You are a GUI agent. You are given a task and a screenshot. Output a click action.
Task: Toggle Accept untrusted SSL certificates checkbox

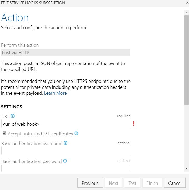pyautogui.click(x=4, y=133)
